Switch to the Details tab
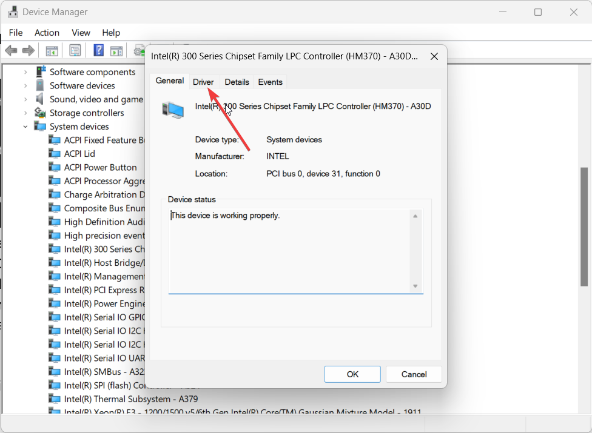 [237, 82]
